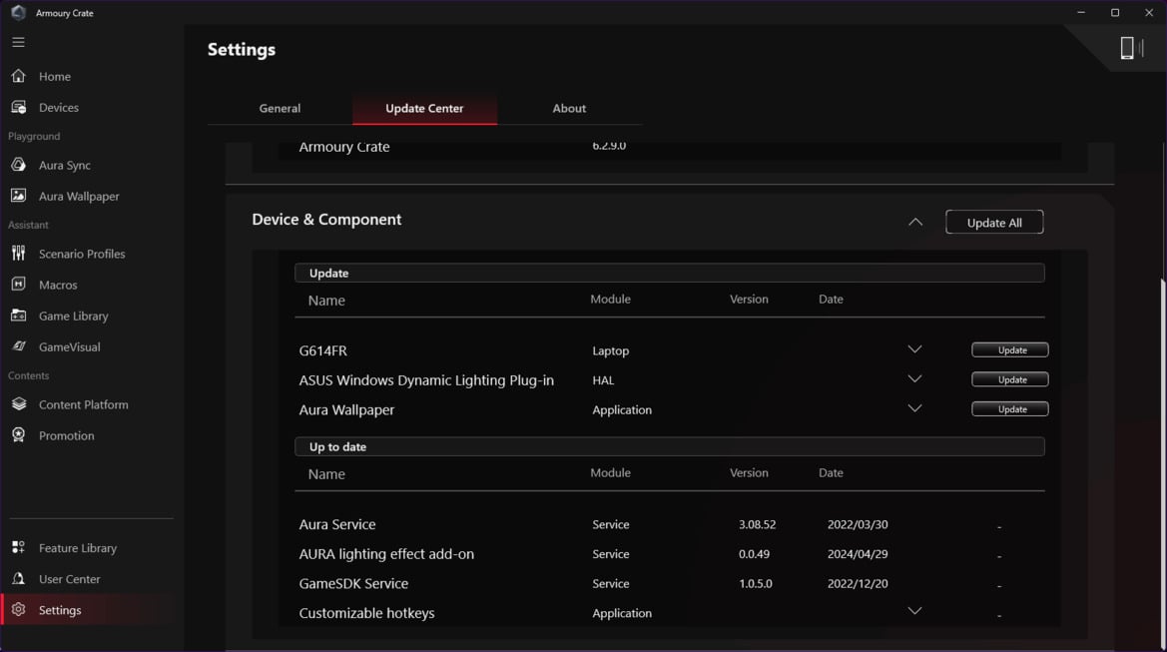This screenshot has width=1167, height=652.
Task: Expand the Aura Wallpaper update row details
Action: tap(914, 407)
